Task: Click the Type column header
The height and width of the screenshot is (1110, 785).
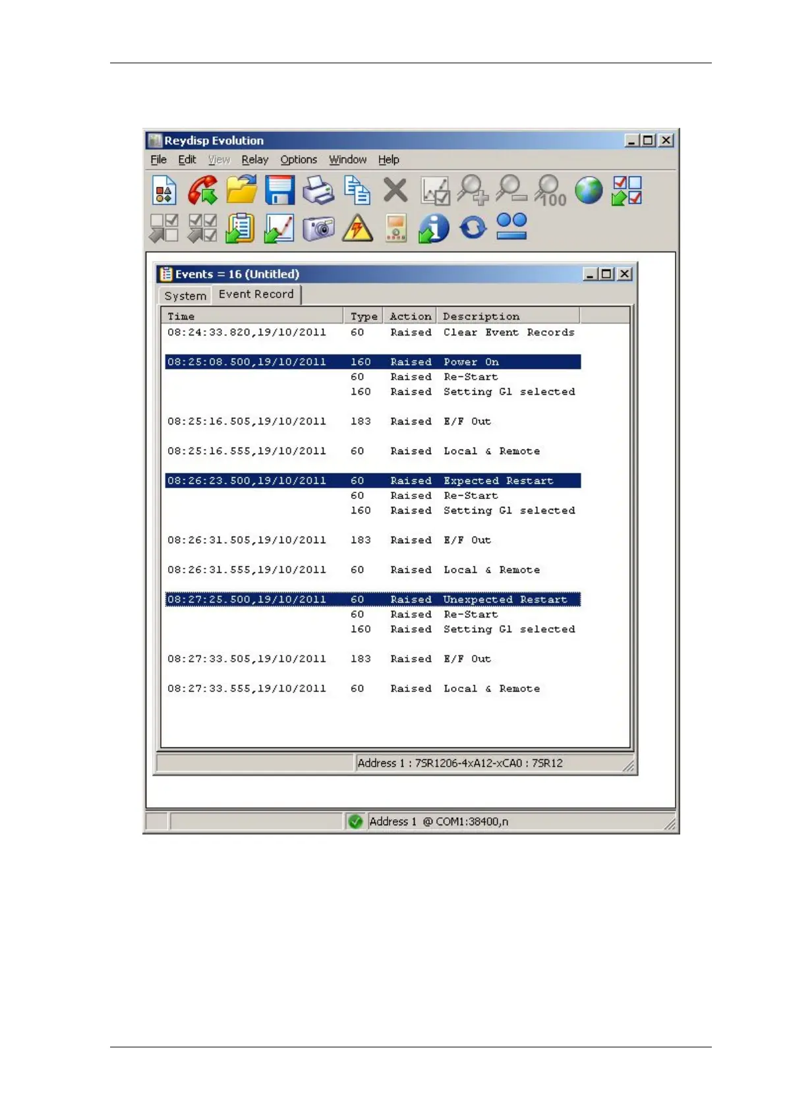Action: click(x=364, y=316)
